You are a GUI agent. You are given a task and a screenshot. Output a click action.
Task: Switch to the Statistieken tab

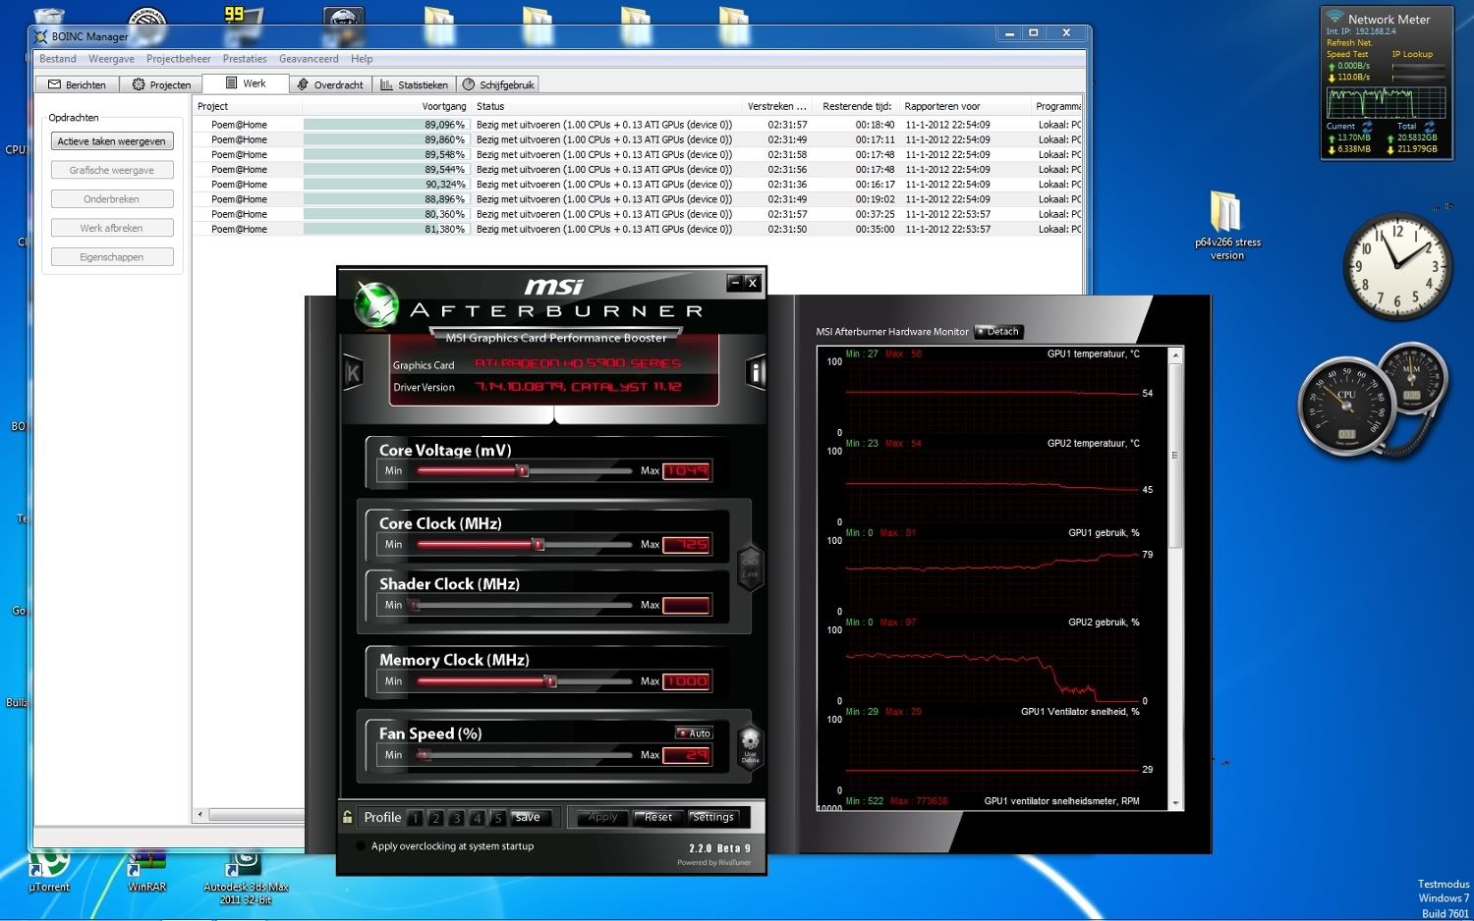tap(414, 84)
